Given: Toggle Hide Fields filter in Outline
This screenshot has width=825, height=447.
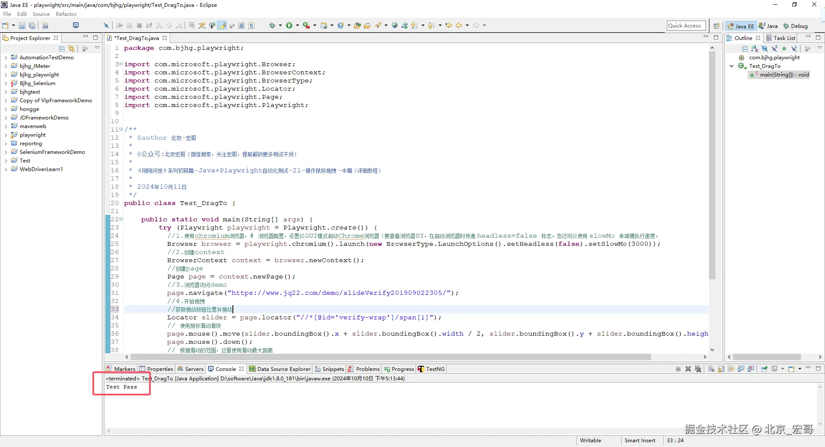Looking at the screenshot, I should click(764, 49).
